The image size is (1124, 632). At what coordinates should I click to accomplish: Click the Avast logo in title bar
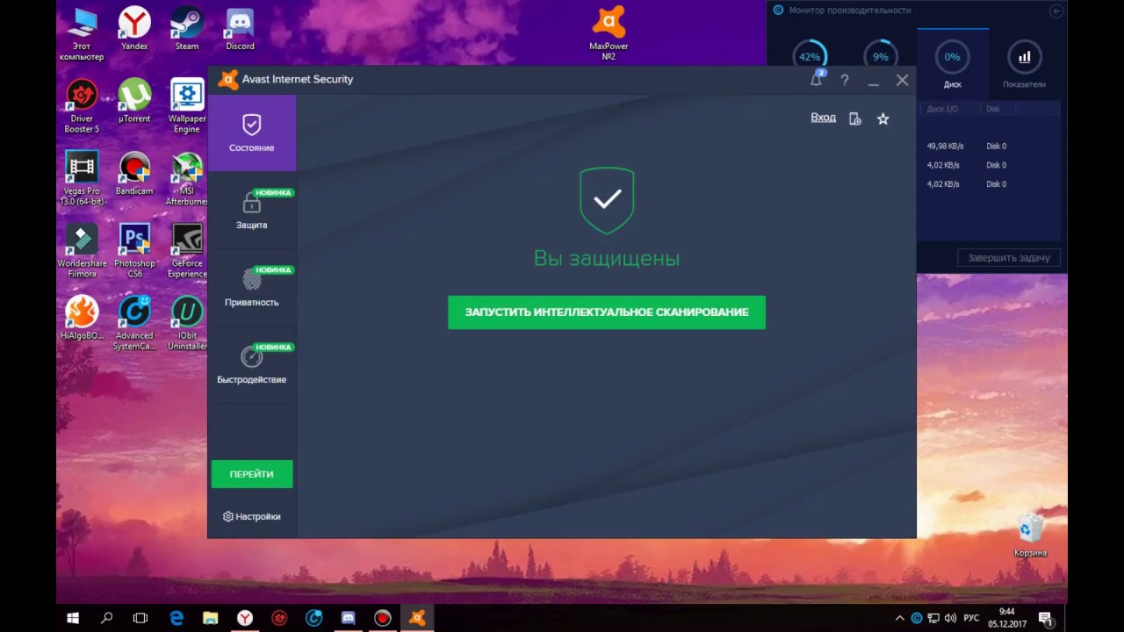[x=227, y=79]
